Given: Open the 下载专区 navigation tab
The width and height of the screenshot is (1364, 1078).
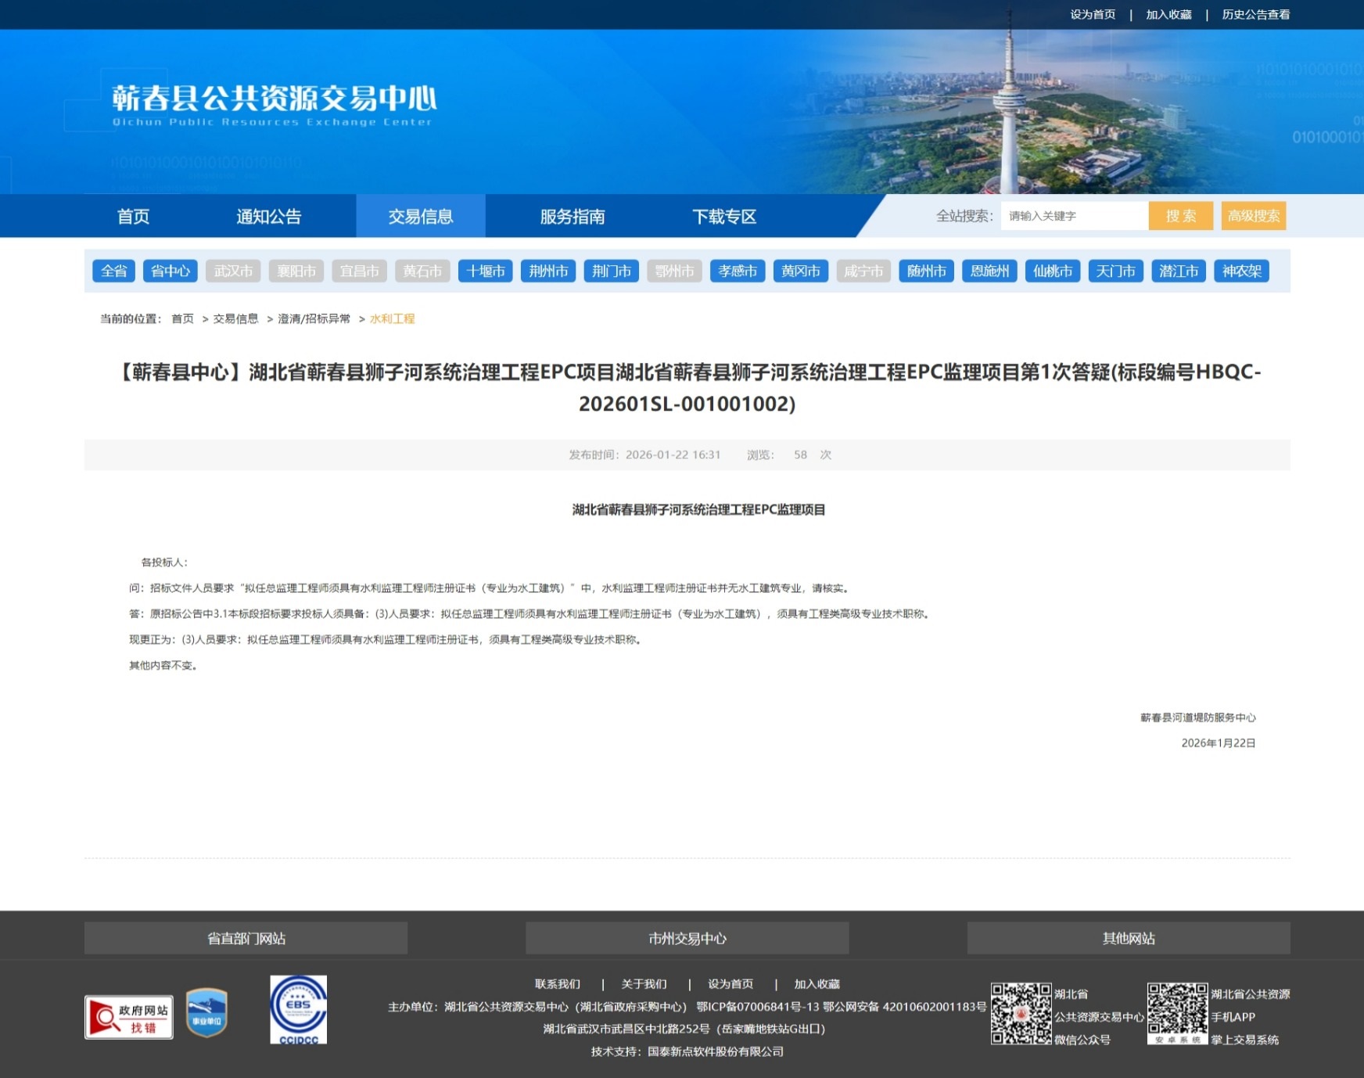Looking at the screenshot, I should 723,217.
